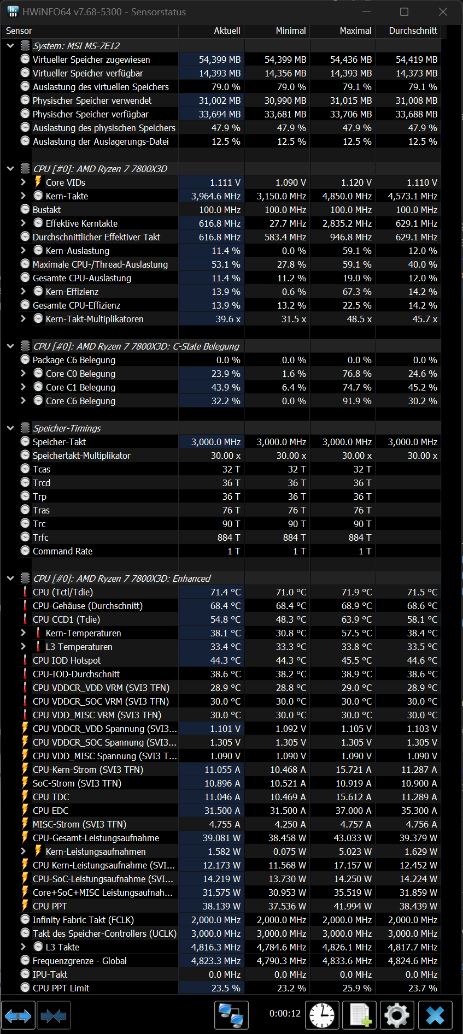
Task: Select the Command Rate row
Action: (221, 551)
